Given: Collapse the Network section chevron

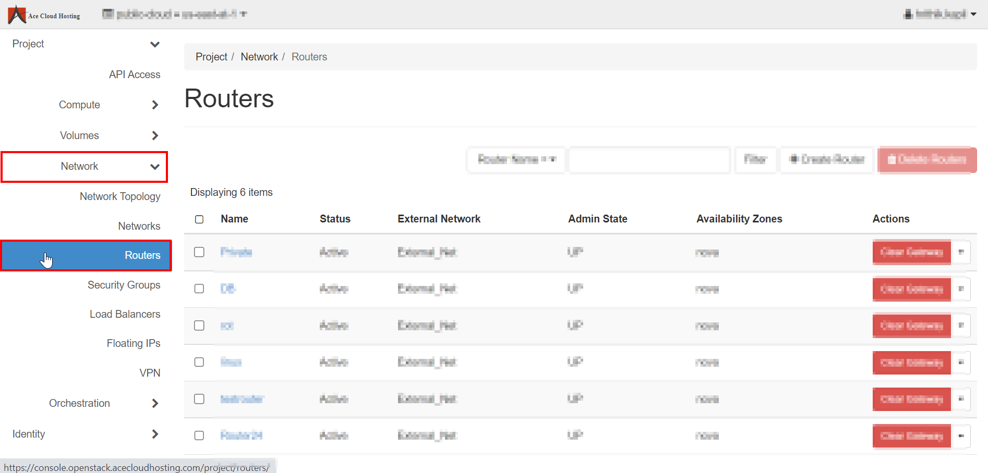Looking at the screenshot, I should (154, 167).
